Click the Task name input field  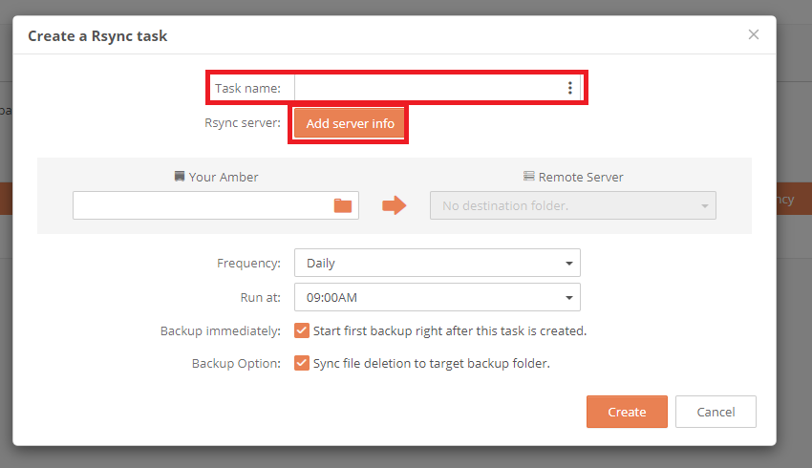[x=438, y=88]
